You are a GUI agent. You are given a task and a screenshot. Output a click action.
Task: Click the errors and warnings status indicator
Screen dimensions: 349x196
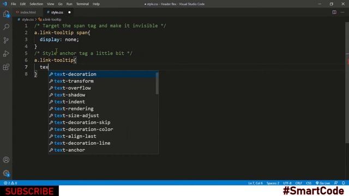pos(10,183)
